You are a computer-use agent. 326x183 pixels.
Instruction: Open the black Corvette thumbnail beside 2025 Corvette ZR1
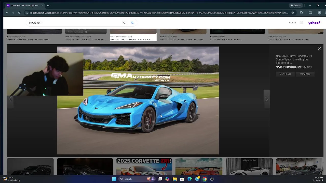85,166
